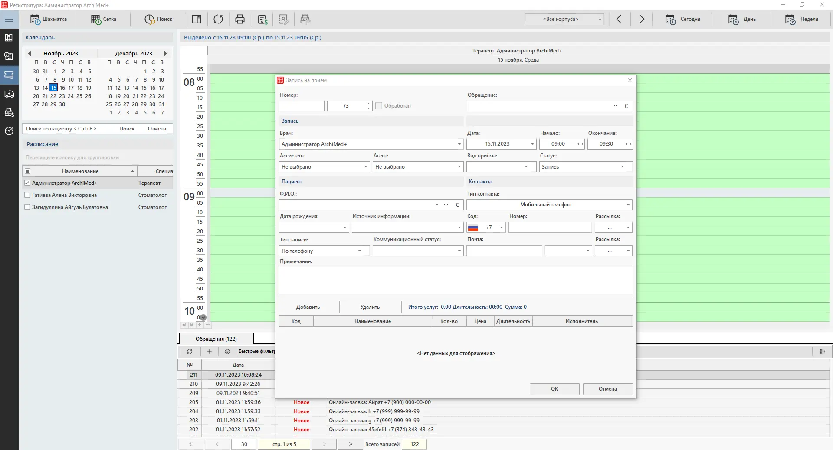The width and height of the screenshot is (833, 450).
Task: Open the Шахматка view
Action: pos(49,19)
